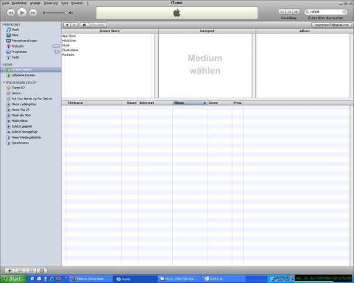Clear the search field text
The image size is (354, 283).
coord(344,12)
